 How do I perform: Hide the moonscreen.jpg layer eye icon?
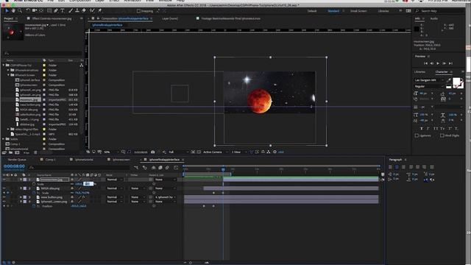pyautogui.click(x=4, y=180)
